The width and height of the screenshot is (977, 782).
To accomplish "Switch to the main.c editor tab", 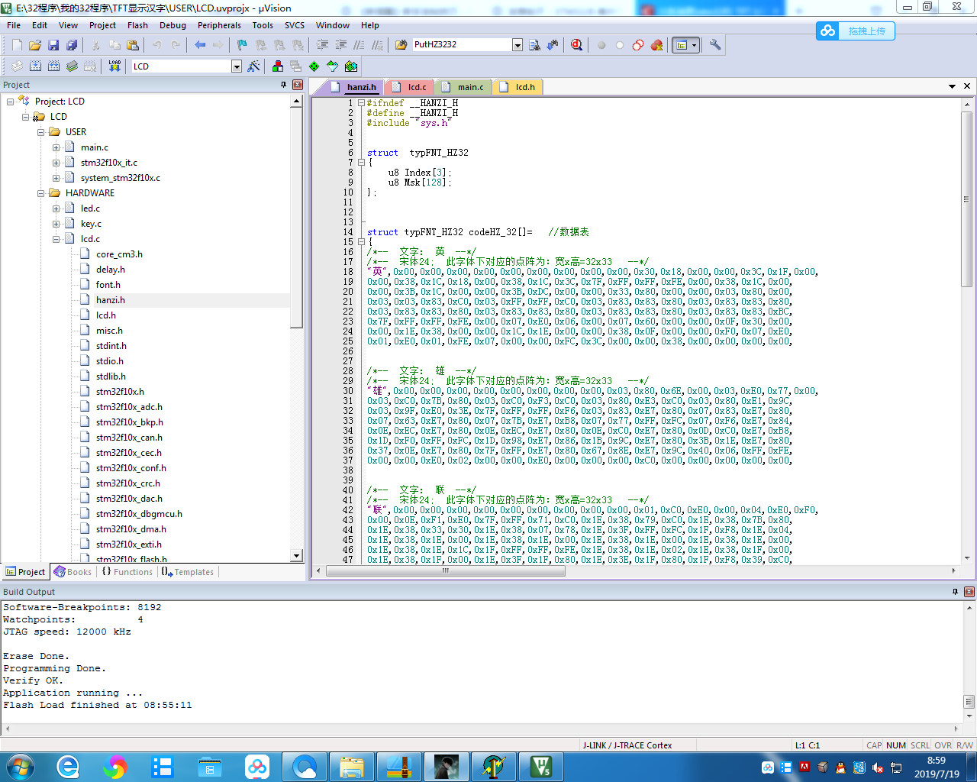I will [x=464, y=87].
